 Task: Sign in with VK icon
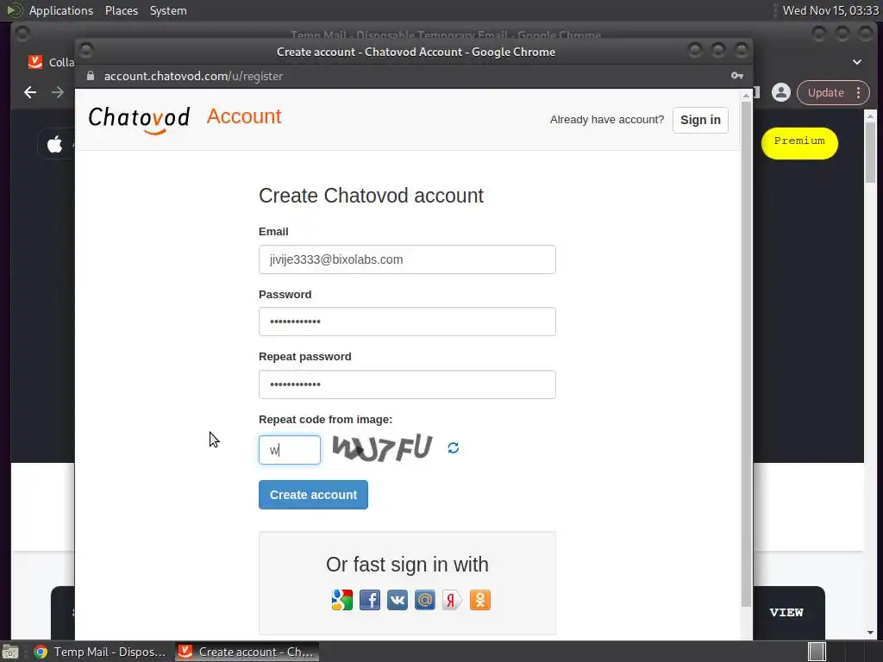(x=397, y=600)
